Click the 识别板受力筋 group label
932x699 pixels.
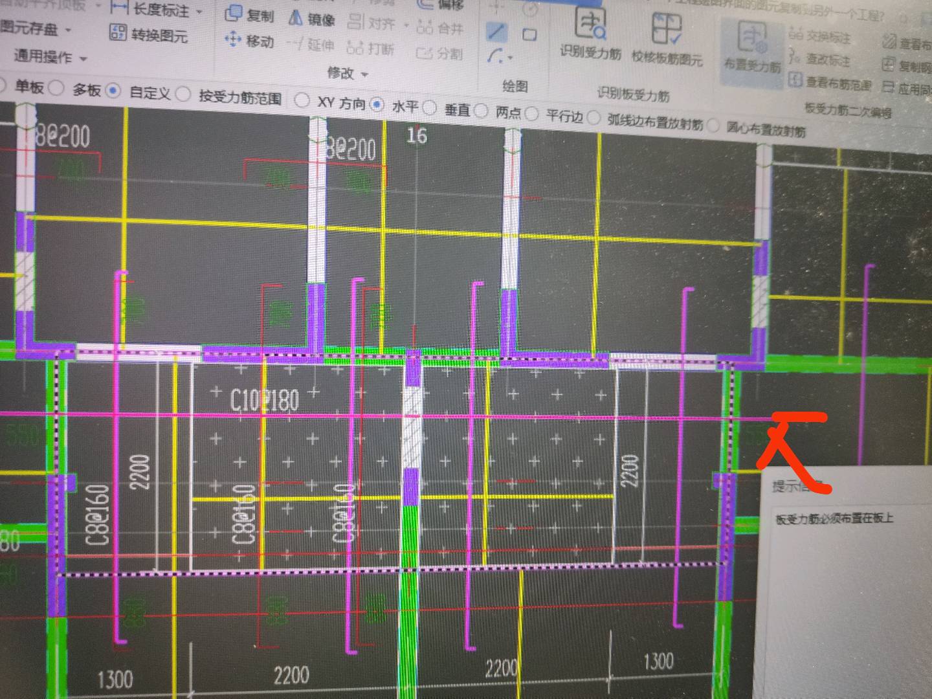pyautogui.click(x=634, y=94)
